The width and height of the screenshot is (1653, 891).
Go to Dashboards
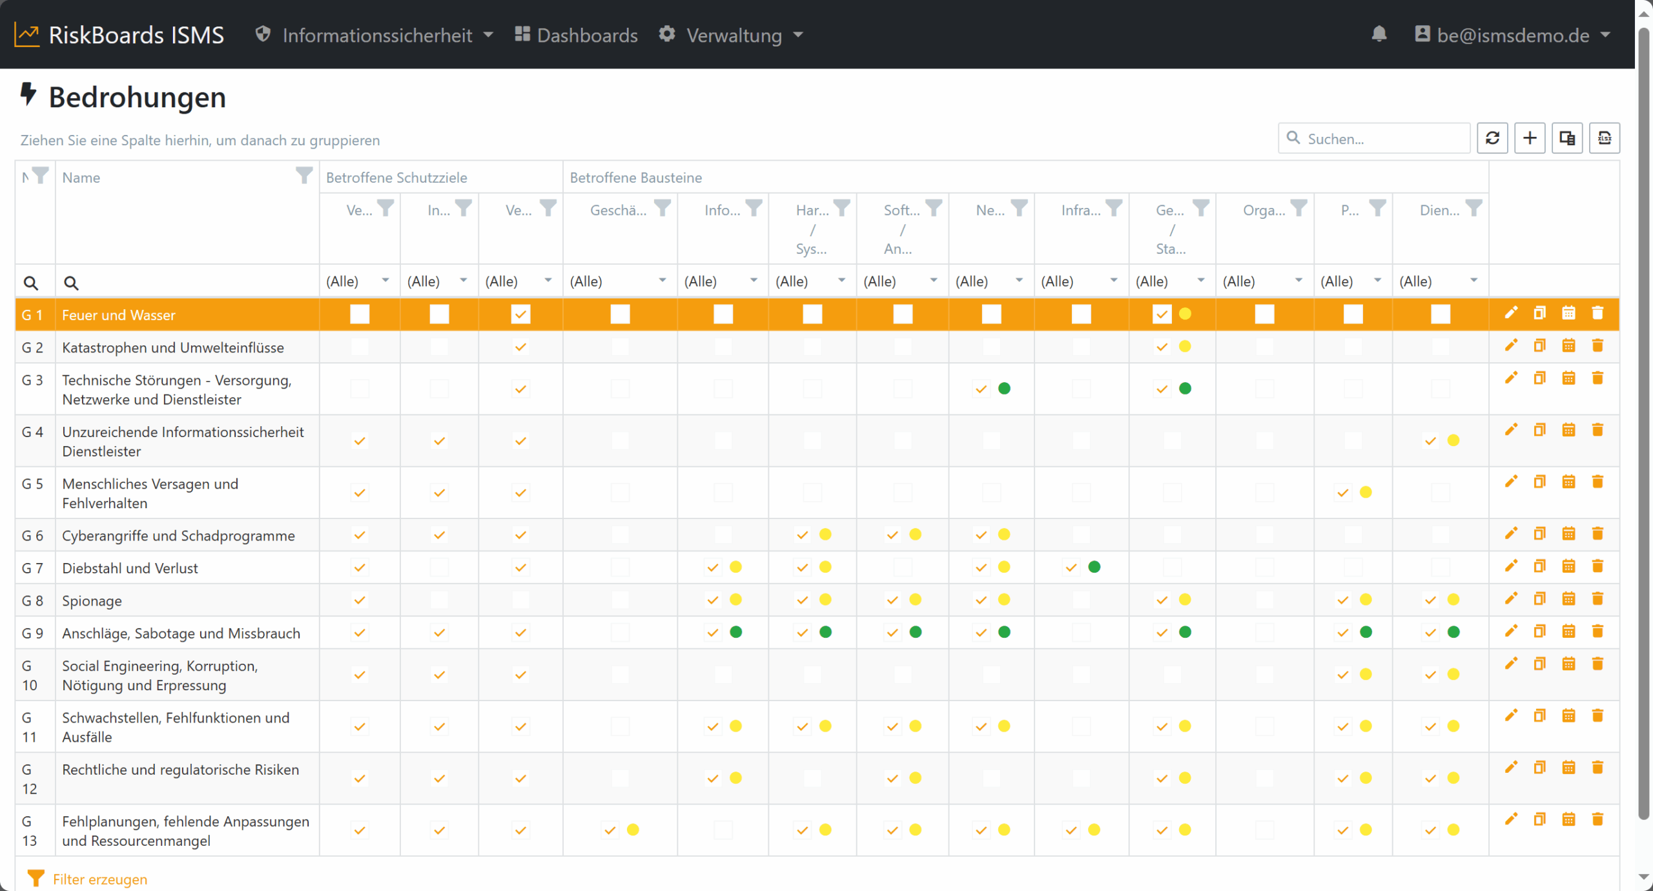576,35
